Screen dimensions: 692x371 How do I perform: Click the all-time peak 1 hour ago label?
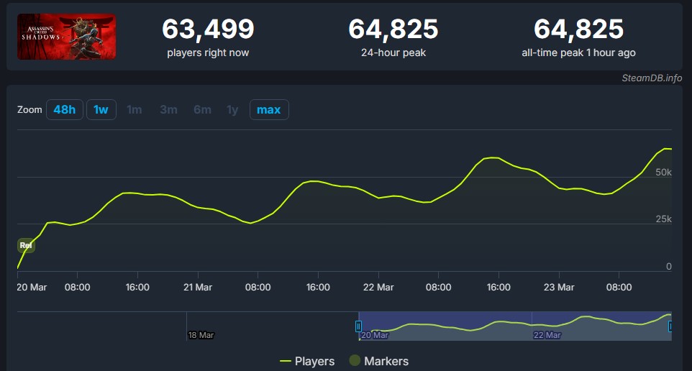578,53
